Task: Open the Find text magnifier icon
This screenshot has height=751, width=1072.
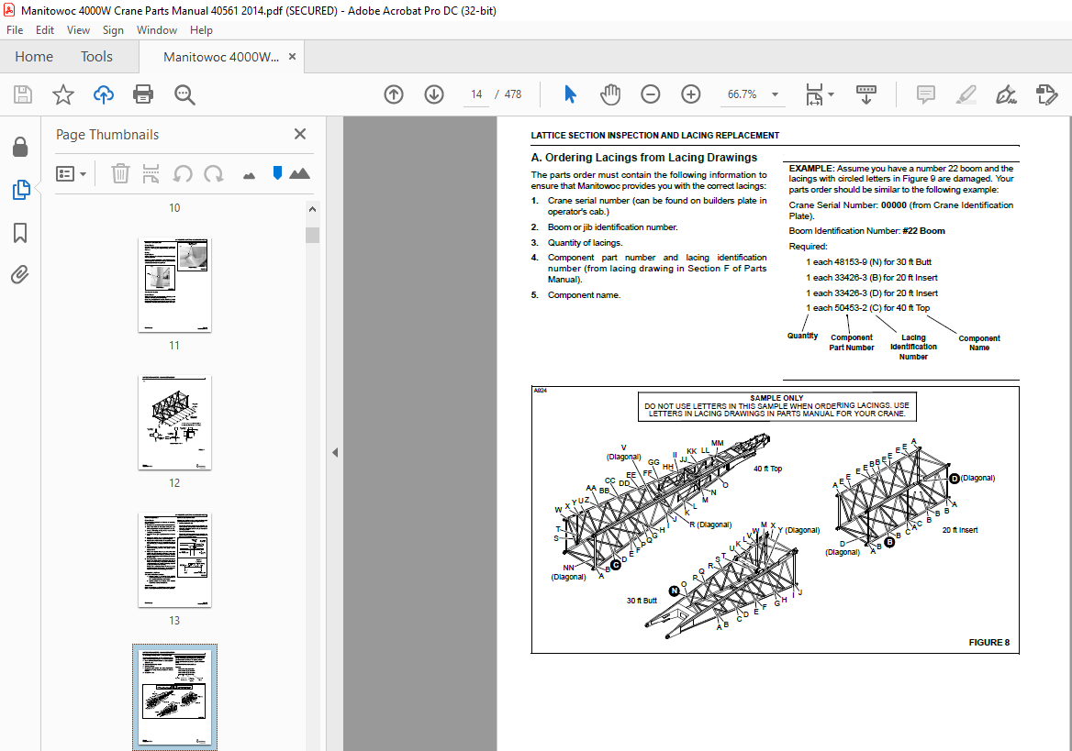Action: (184, 94)
